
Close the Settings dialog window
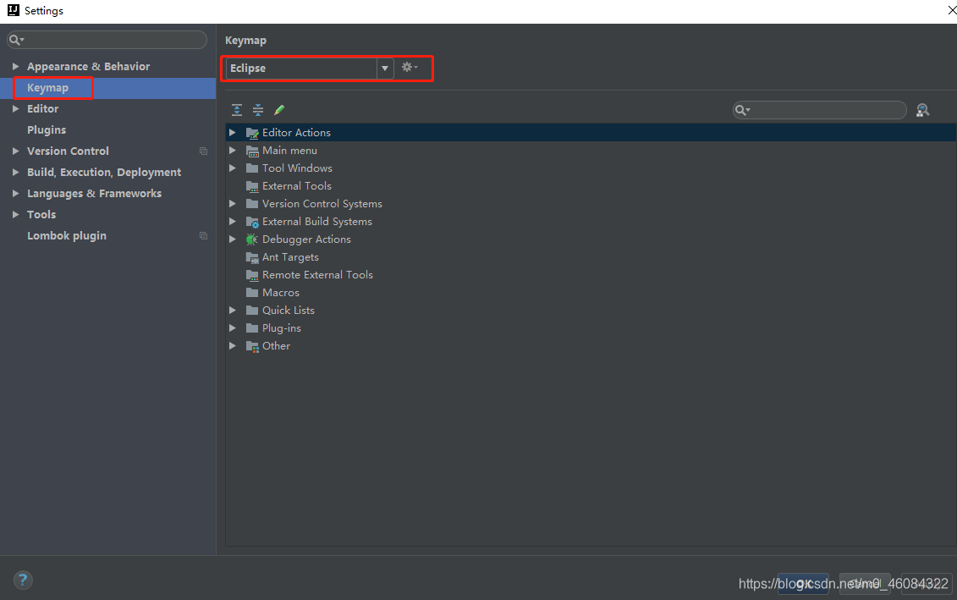tap(952, 10)
